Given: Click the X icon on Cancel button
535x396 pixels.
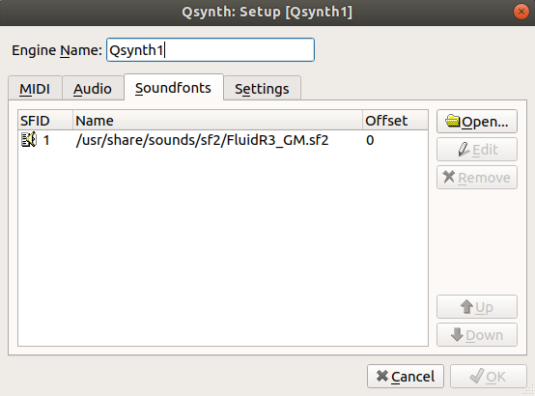Looking at the screenshot, I should point(382,376).
